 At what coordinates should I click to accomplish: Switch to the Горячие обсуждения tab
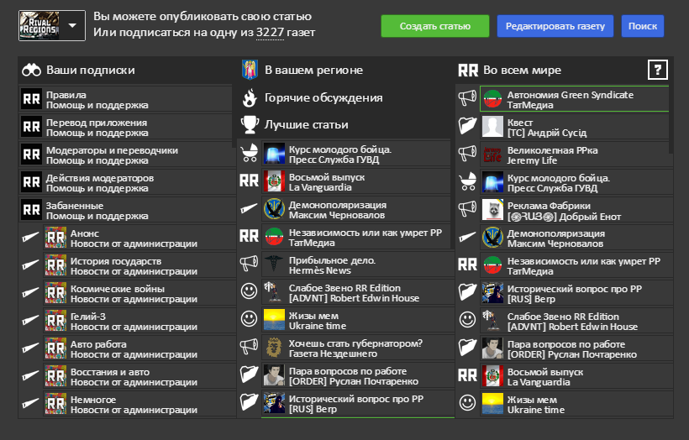click(x=323, y=98)
